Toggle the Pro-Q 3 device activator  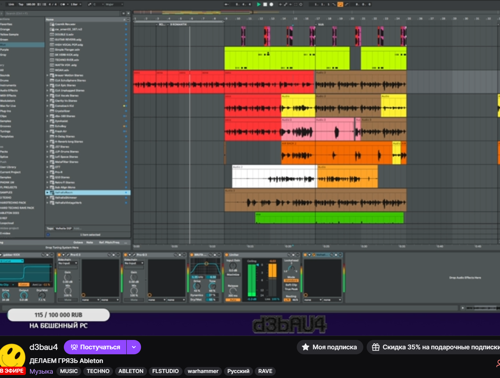pos(126,255)
